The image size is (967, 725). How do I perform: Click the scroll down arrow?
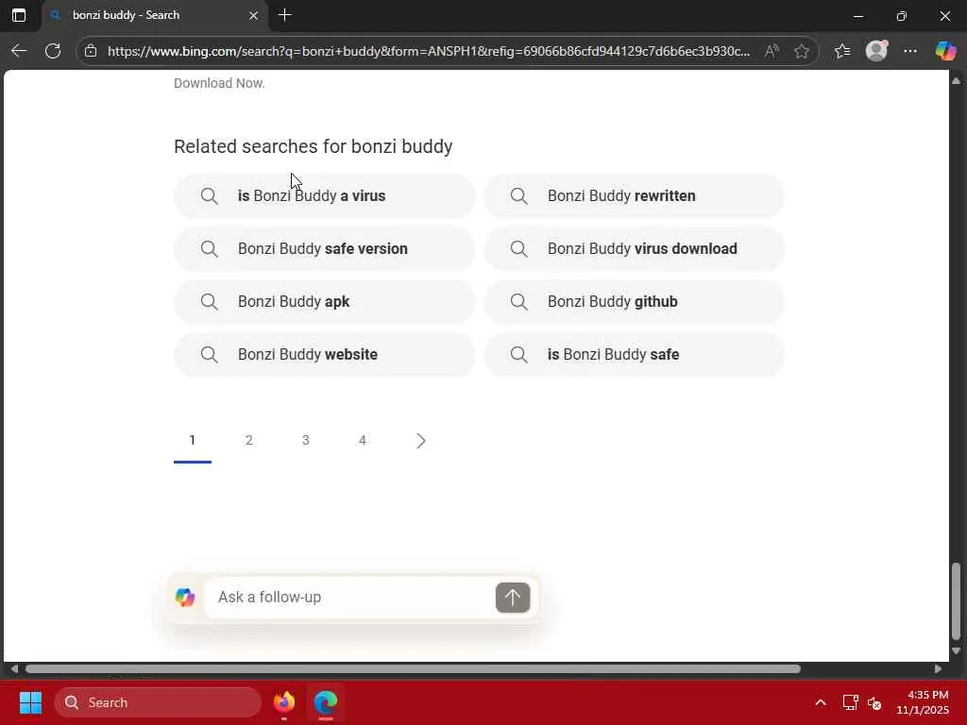(956, 651)
